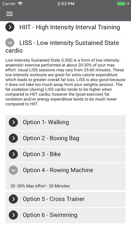Tap HIIT - High Intensity Interval Training title
131x232 pixels.
(x=70, y=27)
